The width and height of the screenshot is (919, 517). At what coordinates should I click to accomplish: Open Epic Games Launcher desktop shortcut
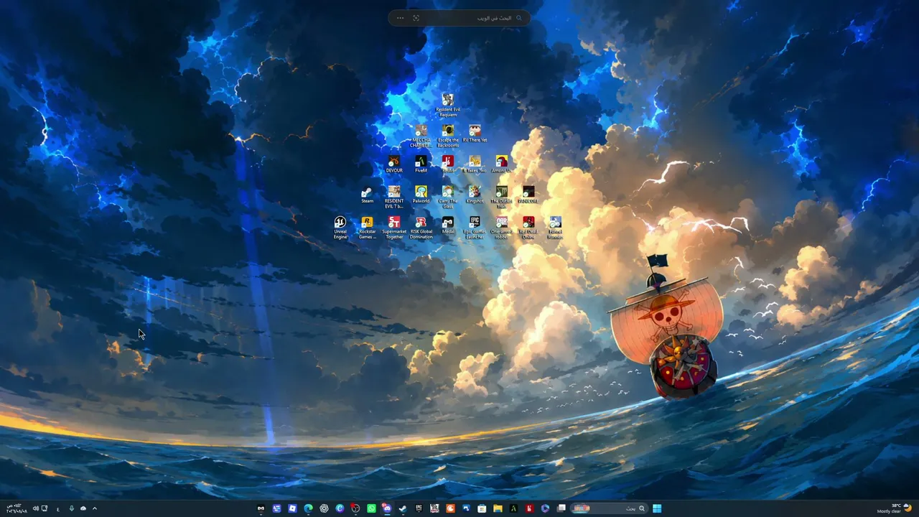(475, 228)
